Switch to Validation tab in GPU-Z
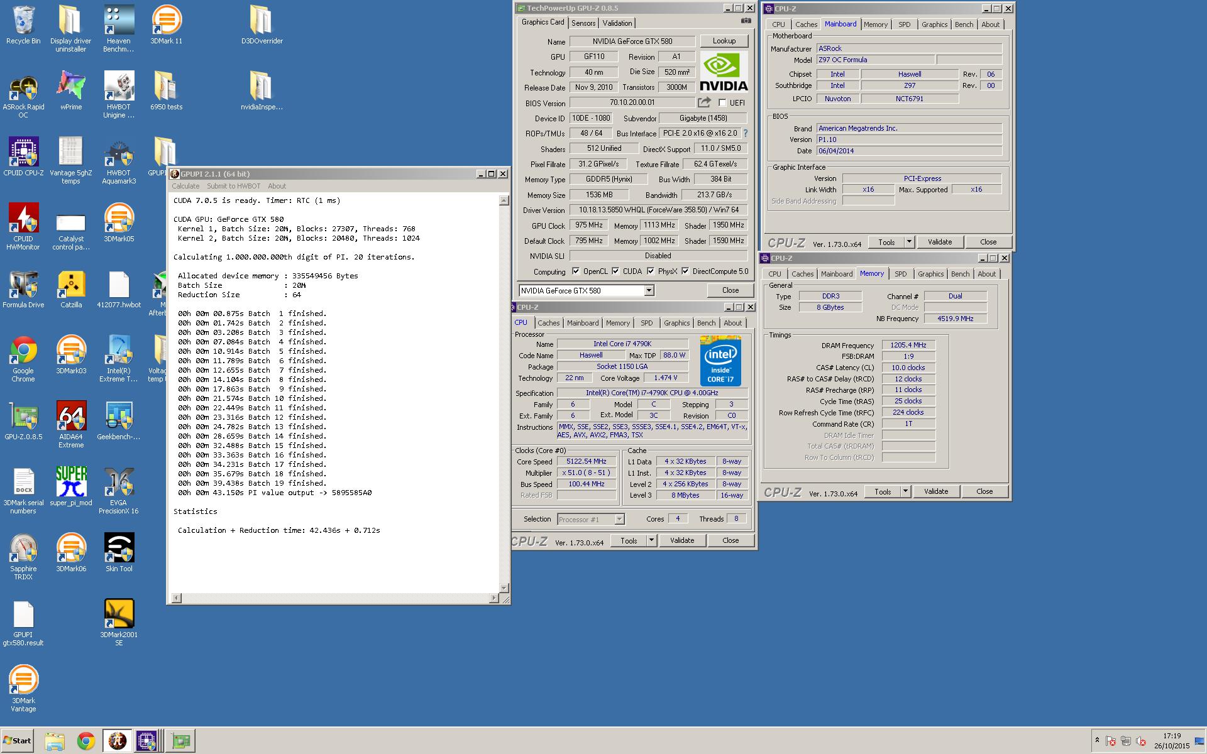 (x=617, y=23)
